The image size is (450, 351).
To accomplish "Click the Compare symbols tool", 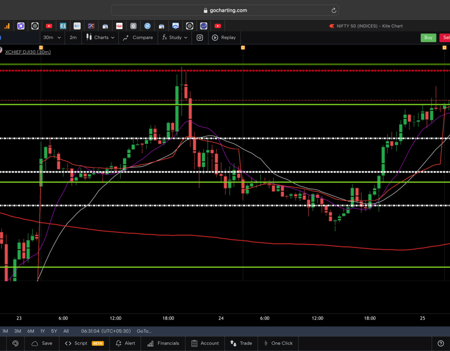I will [138, 37].
